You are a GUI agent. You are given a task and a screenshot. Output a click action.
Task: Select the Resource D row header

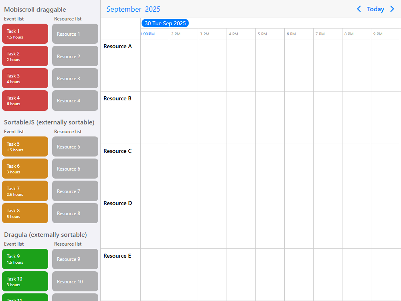pos(117,203)
